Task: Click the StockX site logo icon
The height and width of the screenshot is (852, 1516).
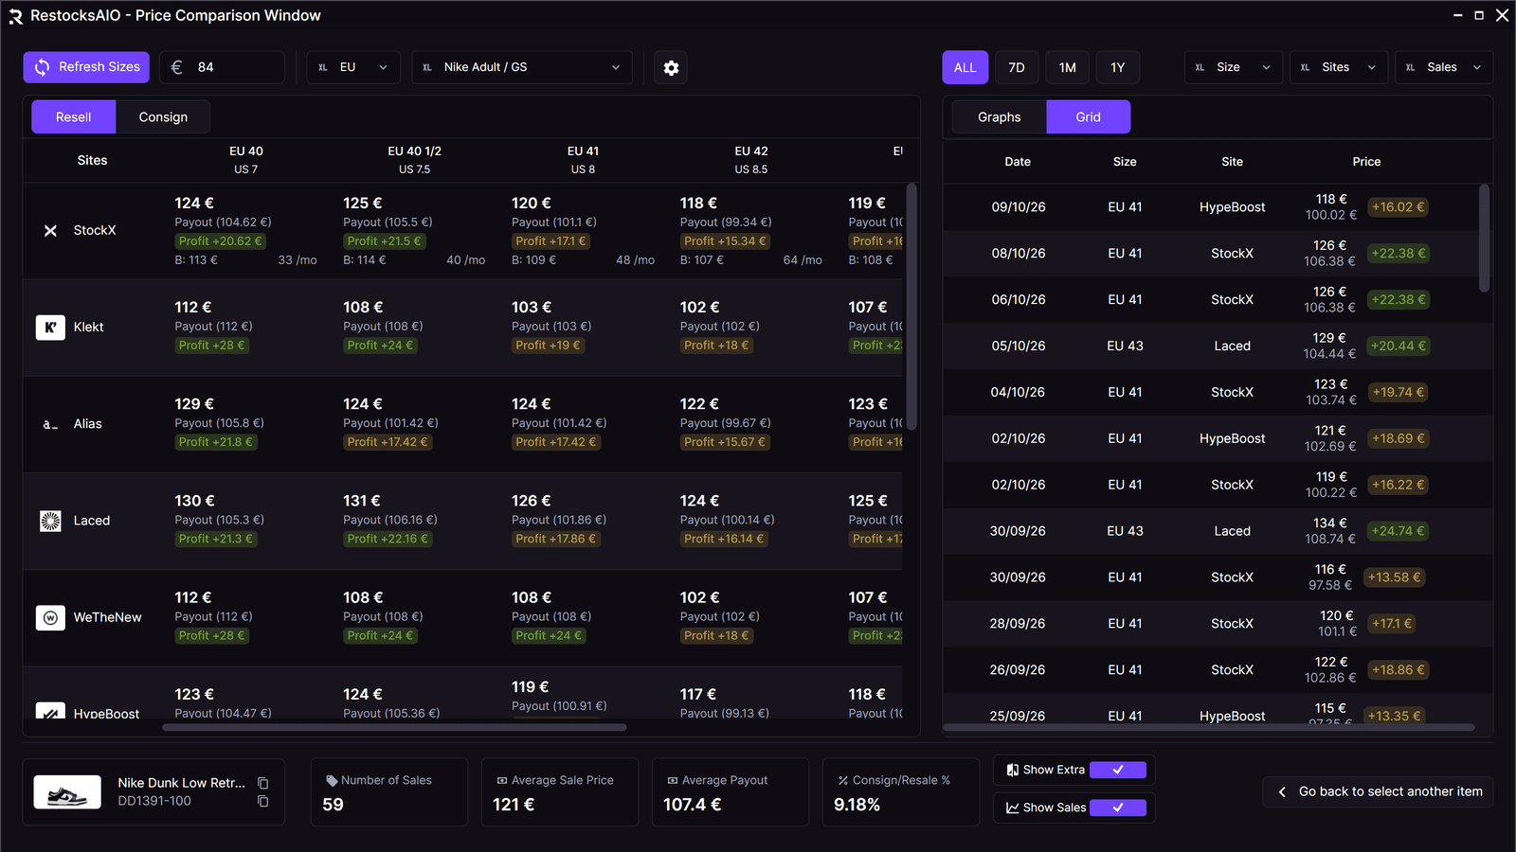Action: pyautogui.click(x=50, y=231)
